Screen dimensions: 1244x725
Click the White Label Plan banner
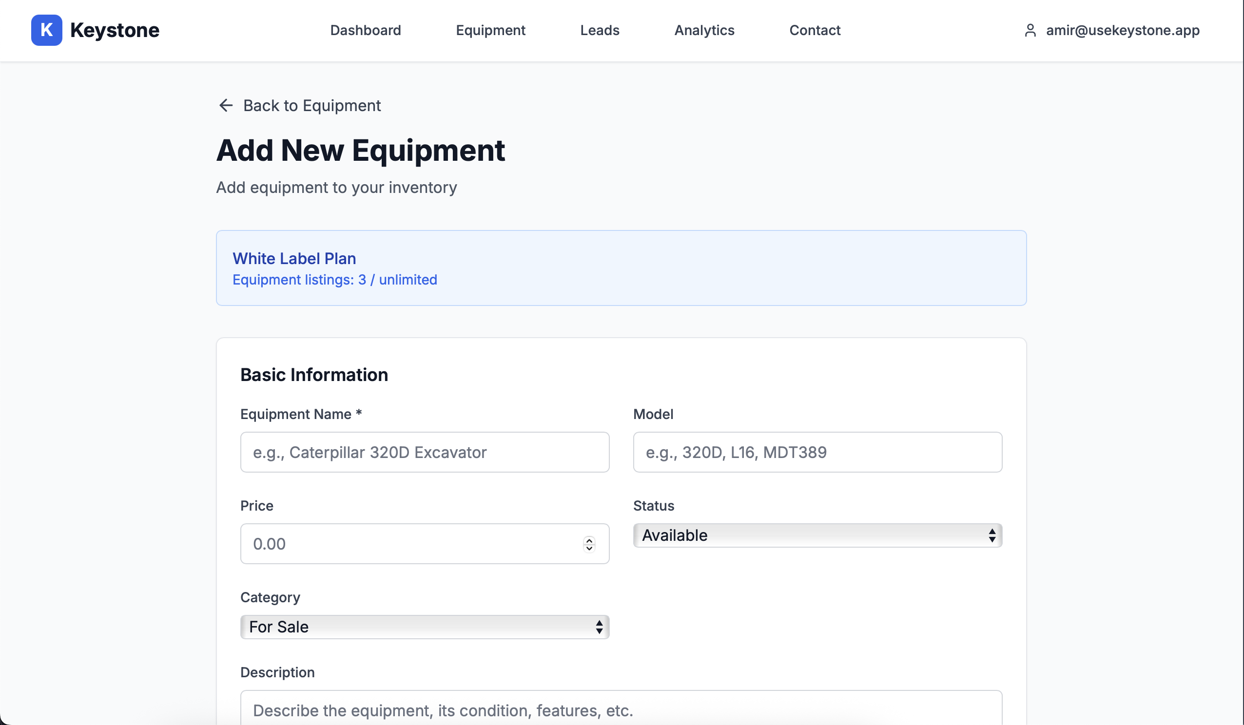click(621, 268)
